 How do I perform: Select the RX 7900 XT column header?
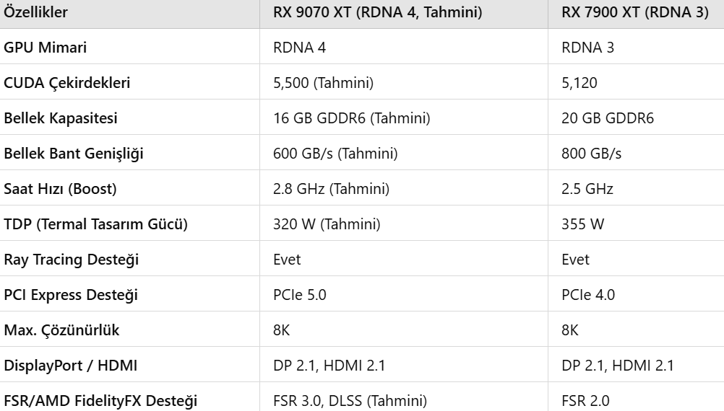tap(634, 14)
